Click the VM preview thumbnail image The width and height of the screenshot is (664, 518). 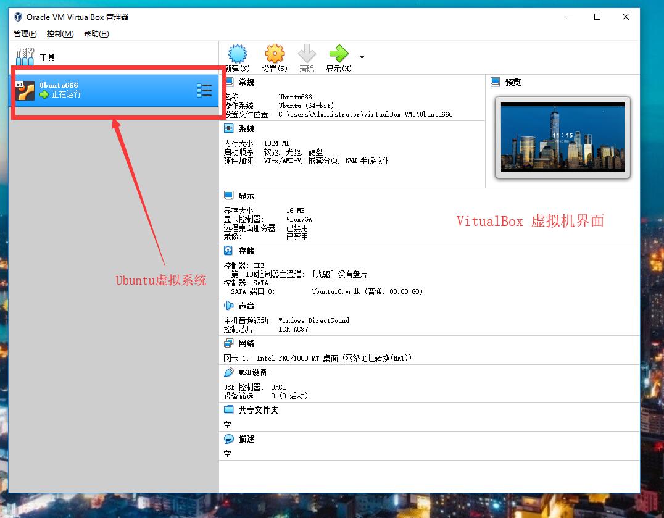[x=562, y=137]
